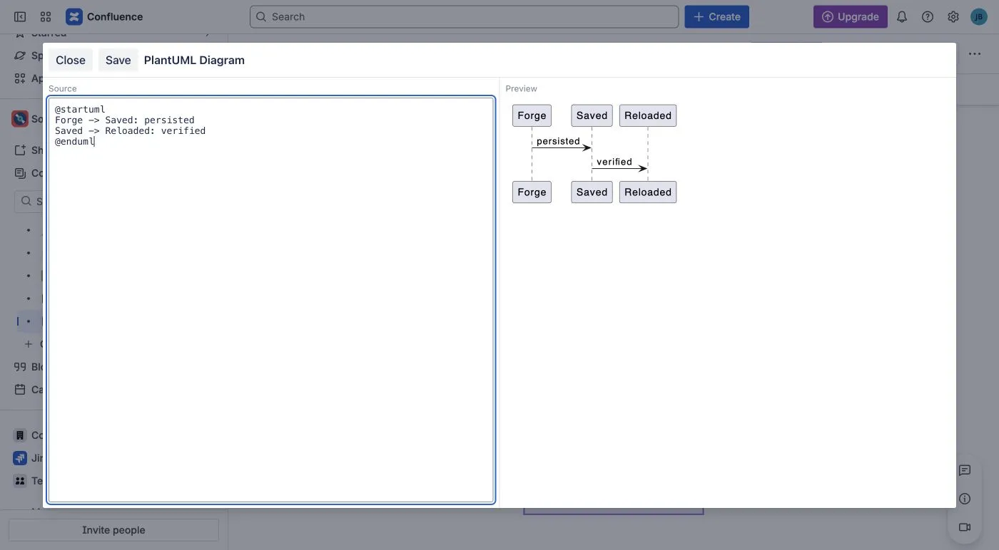Open the notifications bell
Image resolution: width=999 pixels, height=550 pixels.
902,16
